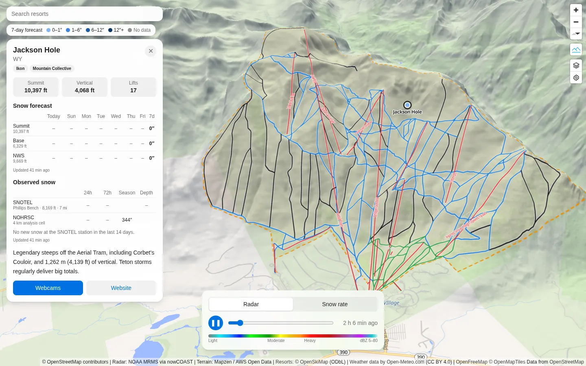Click the 344" season total value
586x366 pixels.
tap(127, 220)
